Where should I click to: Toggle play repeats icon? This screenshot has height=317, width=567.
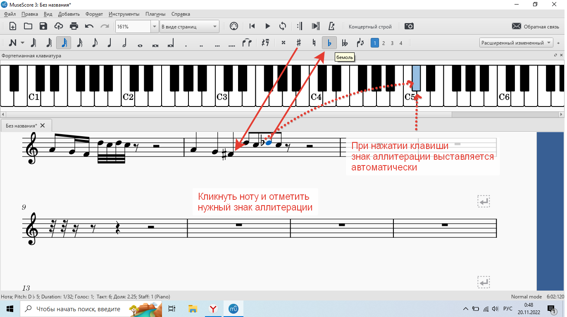[300, 26]
